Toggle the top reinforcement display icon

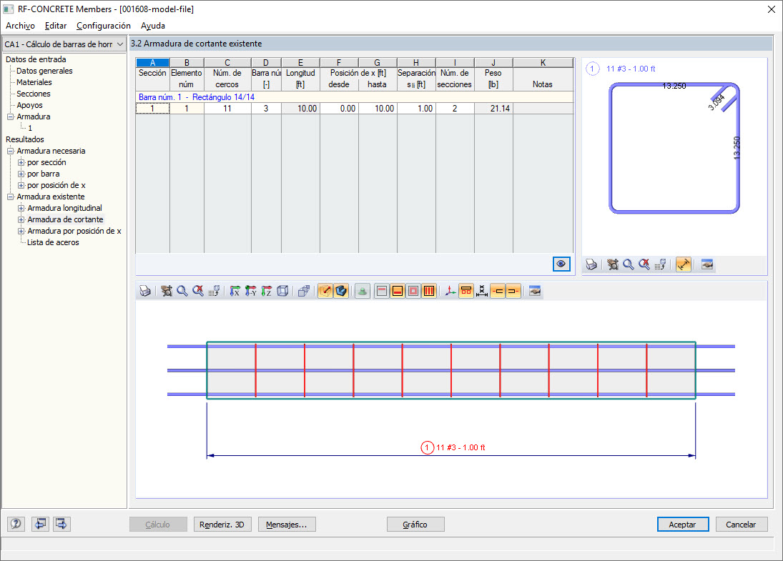pos(382,291)
